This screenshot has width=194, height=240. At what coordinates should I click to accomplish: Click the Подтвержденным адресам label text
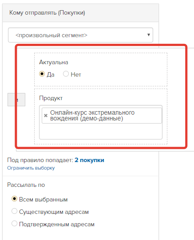click(x=57, y=225)
